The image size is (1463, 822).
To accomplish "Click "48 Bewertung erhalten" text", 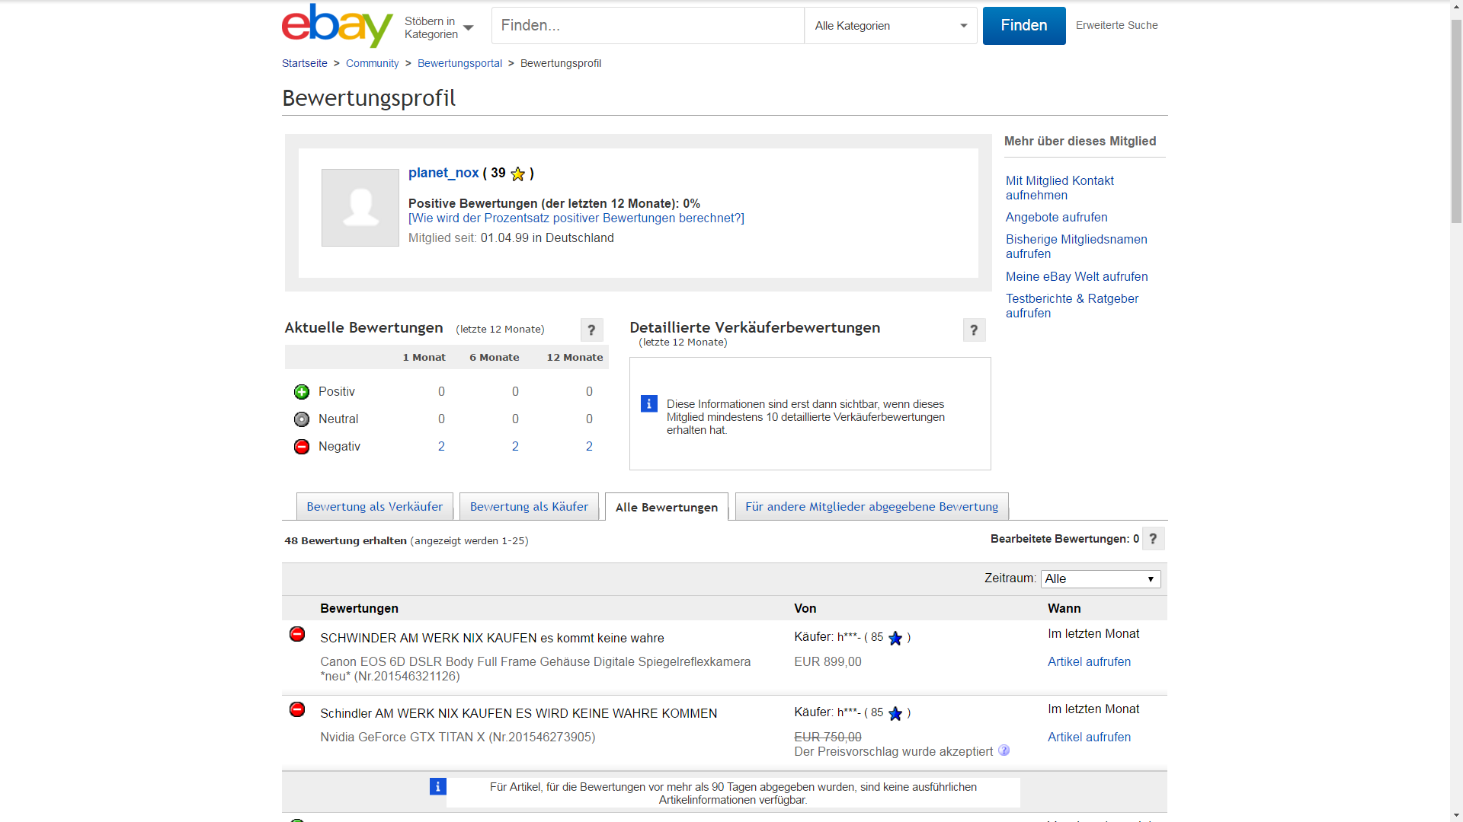I will [345, 541].
